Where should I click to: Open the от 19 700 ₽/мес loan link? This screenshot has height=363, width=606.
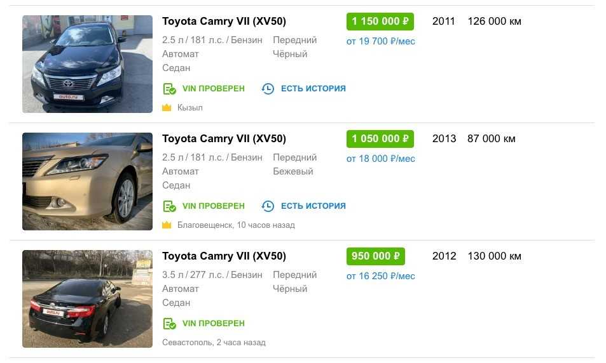pyautogui.click(x=380, y=41)
